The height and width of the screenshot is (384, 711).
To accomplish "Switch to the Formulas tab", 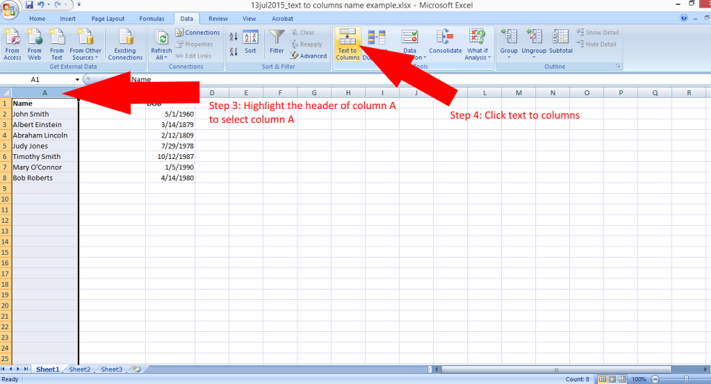I will (152, 19).
